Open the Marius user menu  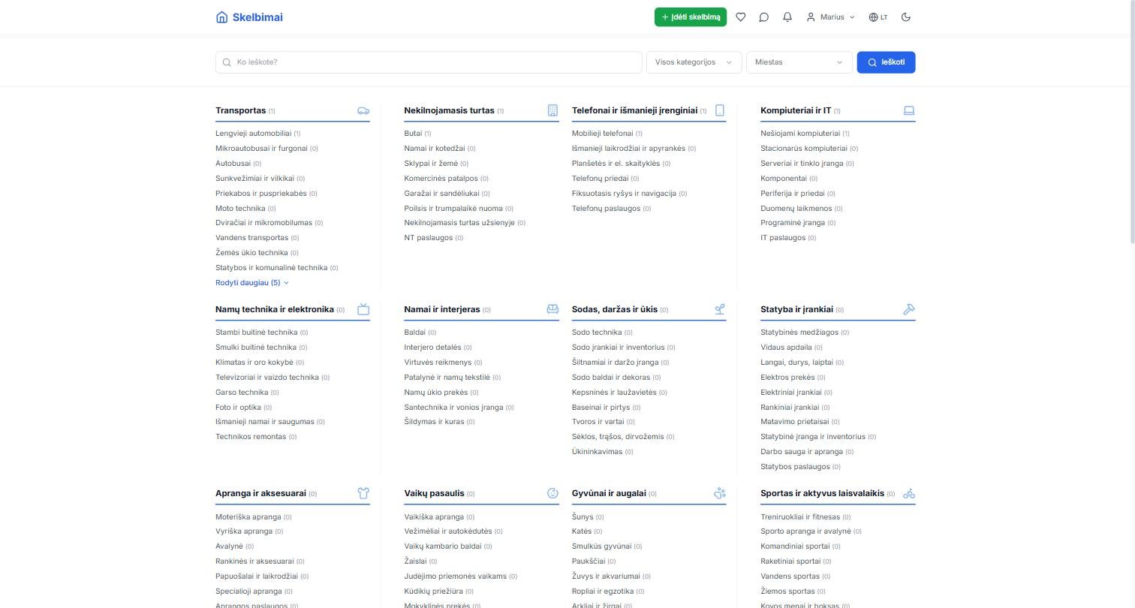831,17
